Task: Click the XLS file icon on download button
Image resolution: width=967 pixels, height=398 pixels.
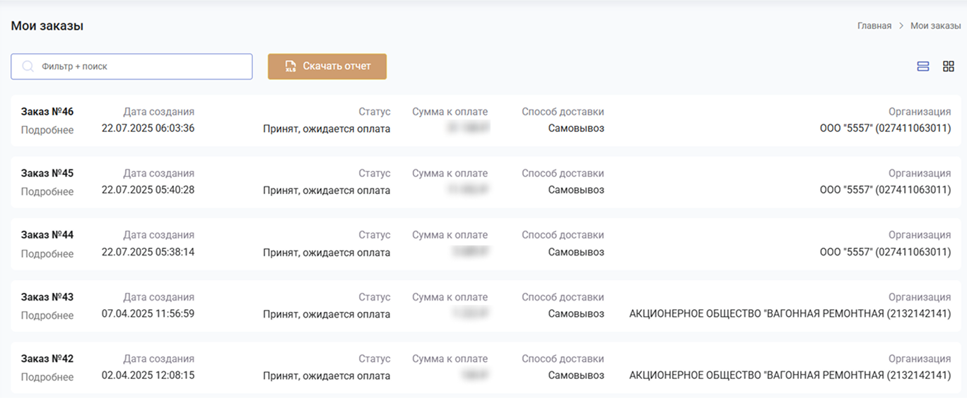Action: [x=290, y=66]
